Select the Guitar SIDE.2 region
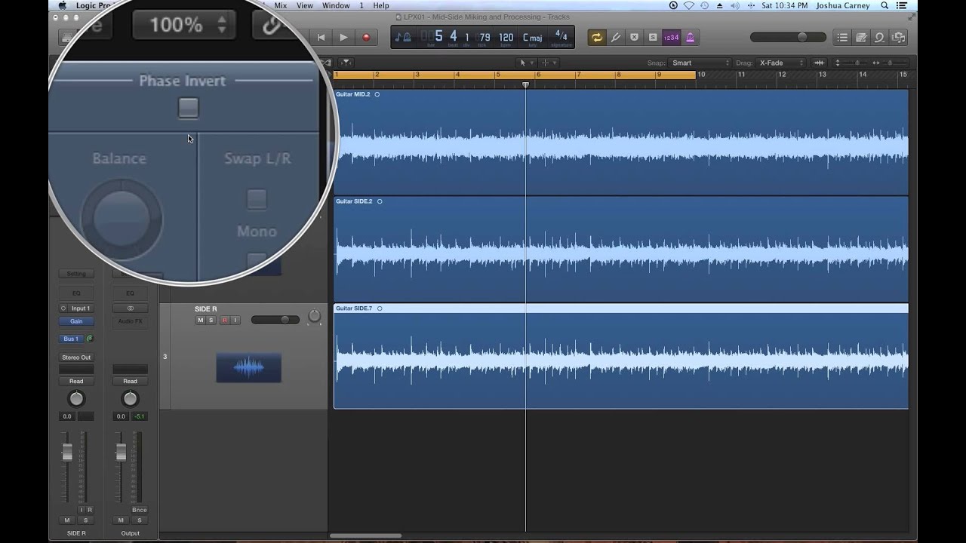Image resolution: width=966 pixels, height=543 pixels. (x=620, y=249)
